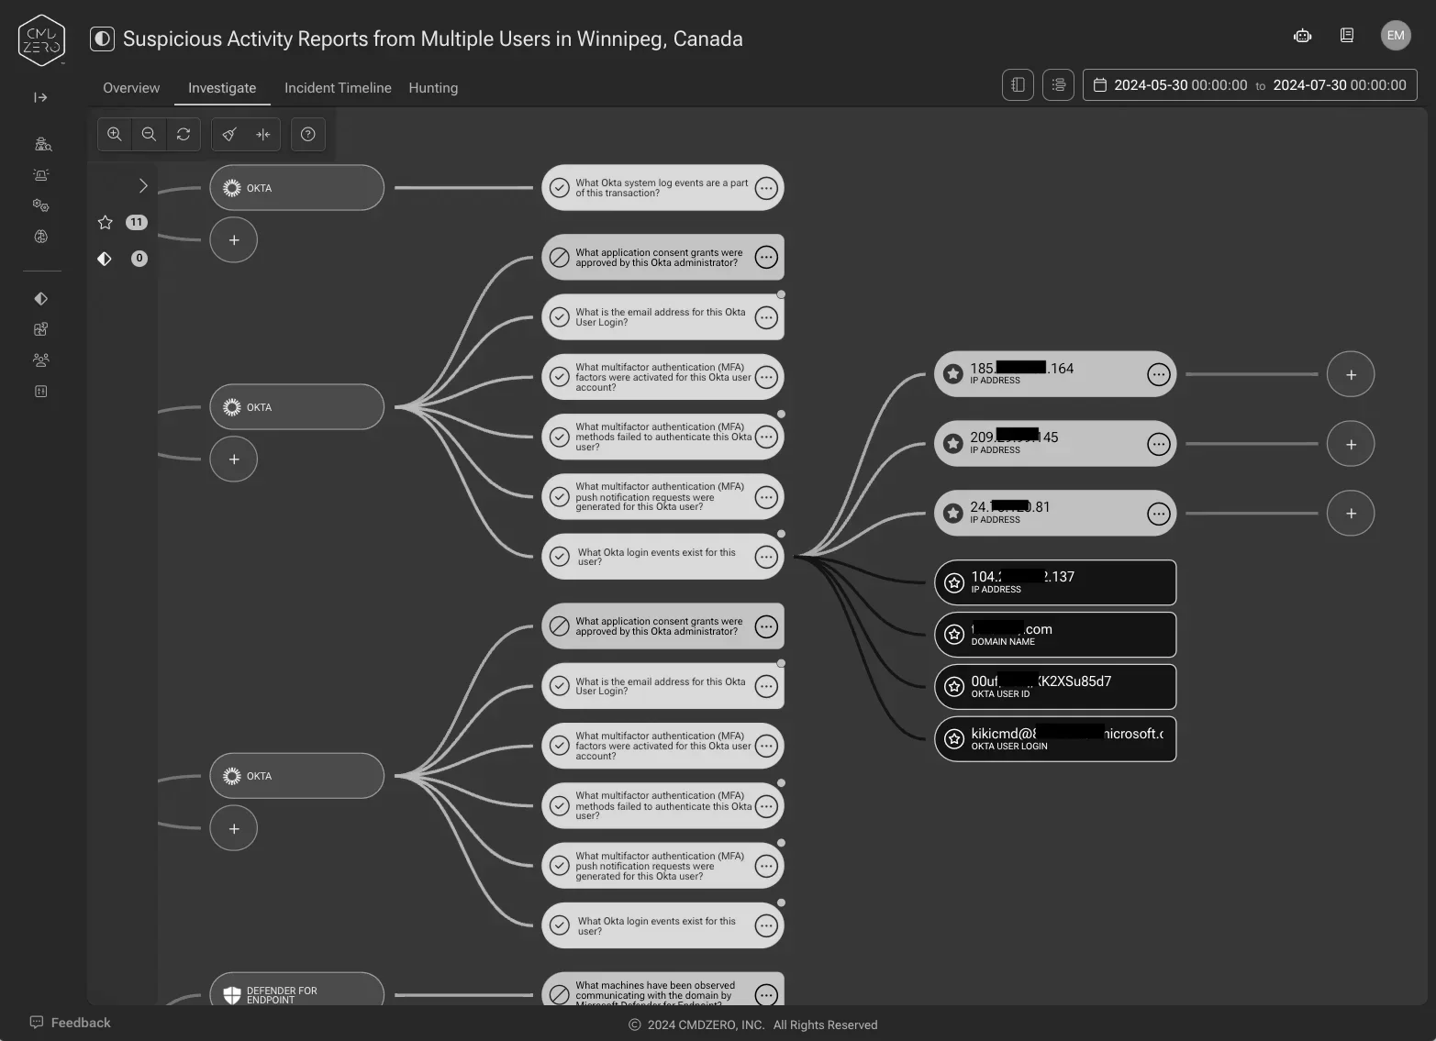Click the collapse-nodes arrows tool
The width and height of the screenshot is (1436, 1041).
(x=263, y=134)
